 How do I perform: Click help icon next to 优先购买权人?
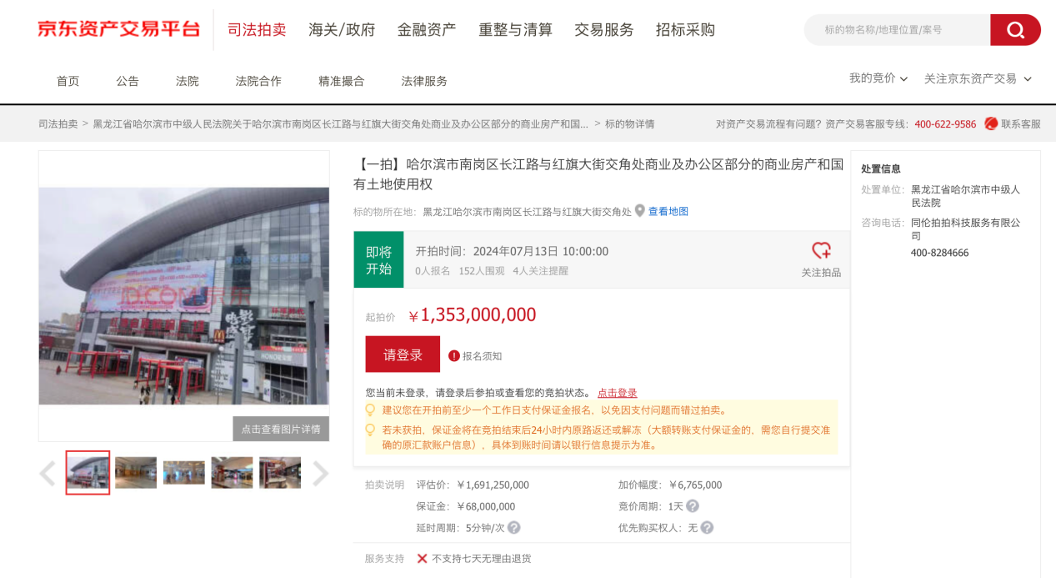707,528
